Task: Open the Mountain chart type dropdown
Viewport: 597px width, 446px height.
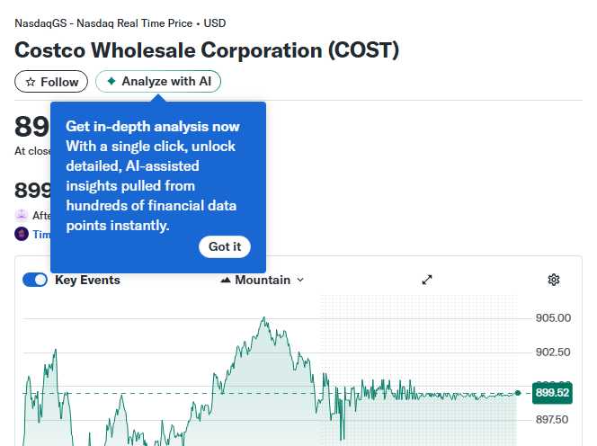Action: click(x=262, y=280)
